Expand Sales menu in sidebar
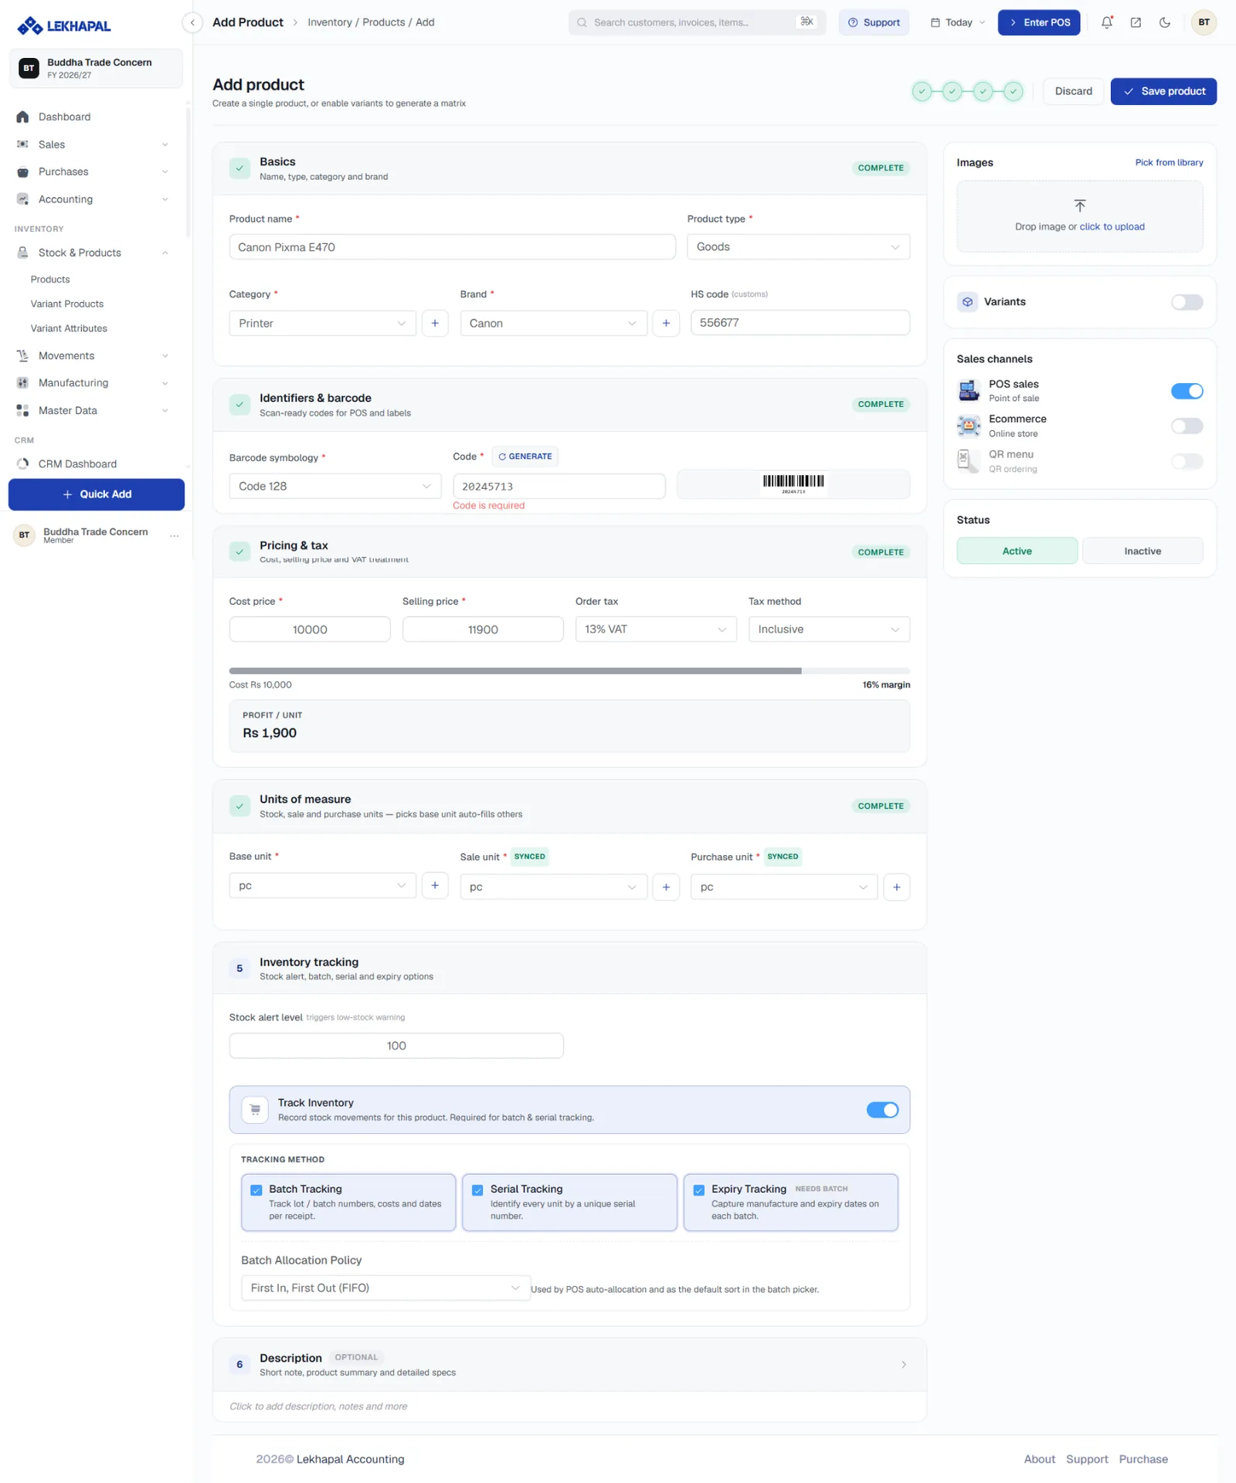The height and width of the screenshot is (1483, 1236). pyautogui.click(x=93, y=144)
